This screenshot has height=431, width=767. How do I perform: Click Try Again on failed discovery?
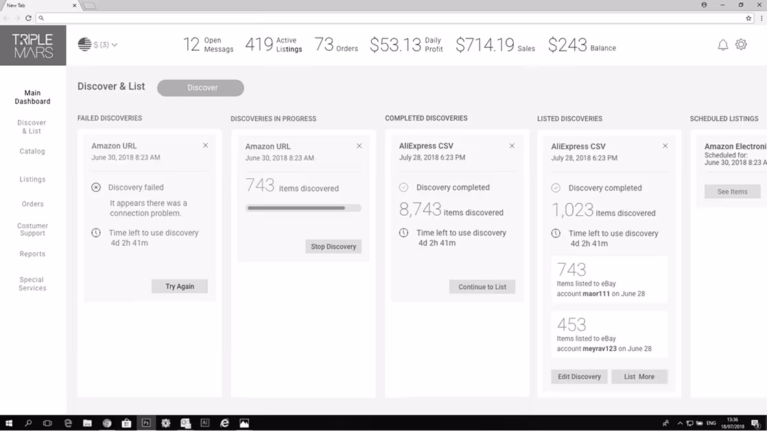pyautogui.click(x=180, y=286)
